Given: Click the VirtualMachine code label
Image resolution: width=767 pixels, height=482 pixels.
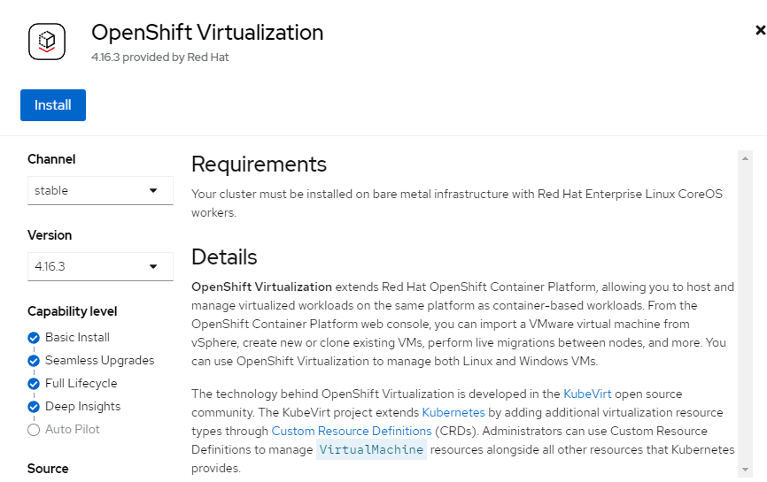Looking at the screenshot, I should [x=371, y=449].
